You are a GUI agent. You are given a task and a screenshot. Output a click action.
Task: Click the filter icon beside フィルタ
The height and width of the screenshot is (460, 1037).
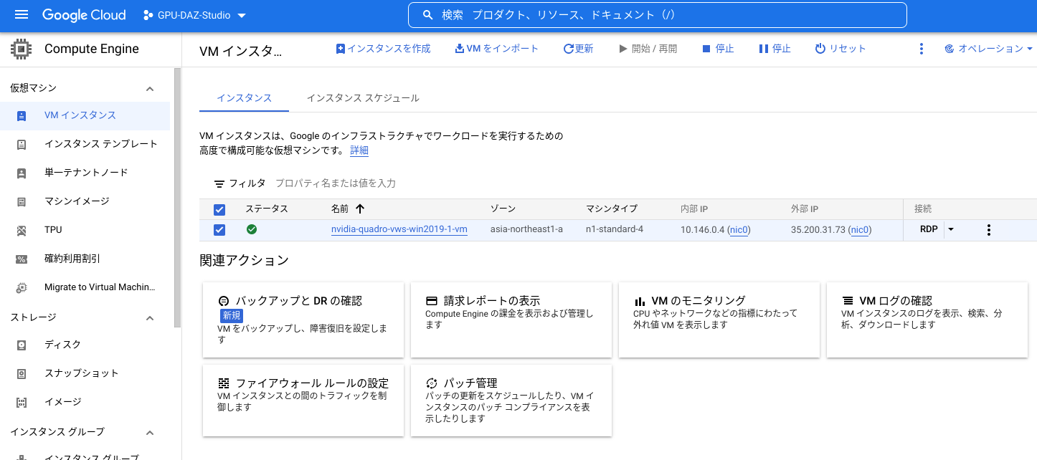[x=219, y=184]
